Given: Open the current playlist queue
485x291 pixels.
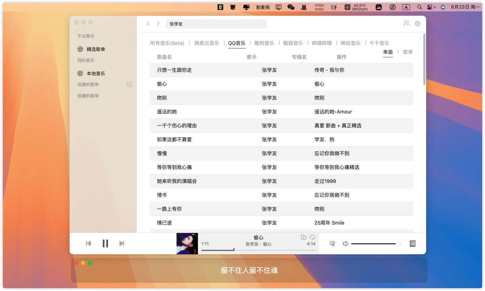Looking at the screenshot, I should [x=332, y=244].
